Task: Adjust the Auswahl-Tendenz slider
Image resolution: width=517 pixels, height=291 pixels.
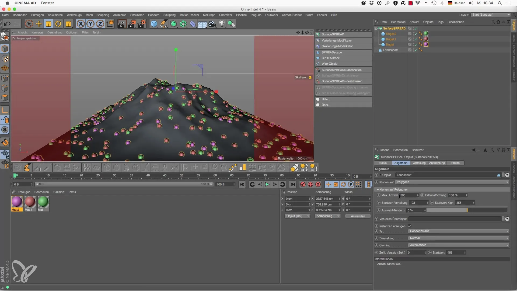Action: pos(467,210)
